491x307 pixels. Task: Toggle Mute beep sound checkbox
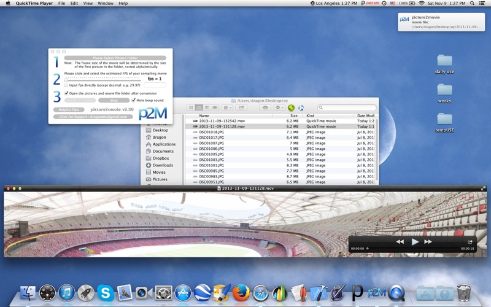tap(134, 100)
